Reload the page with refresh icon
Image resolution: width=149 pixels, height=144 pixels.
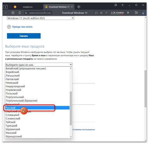pos(20,13)
